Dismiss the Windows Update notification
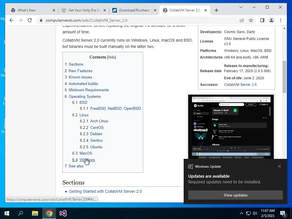 279,166
